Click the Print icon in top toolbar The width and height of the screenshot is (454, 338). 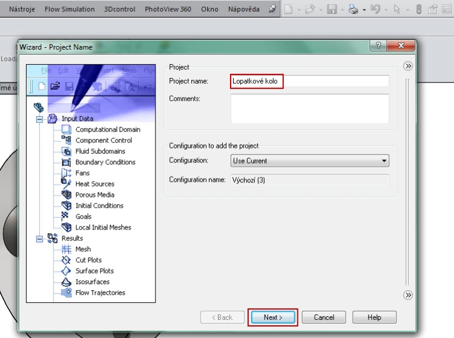(x=354, y=9)
